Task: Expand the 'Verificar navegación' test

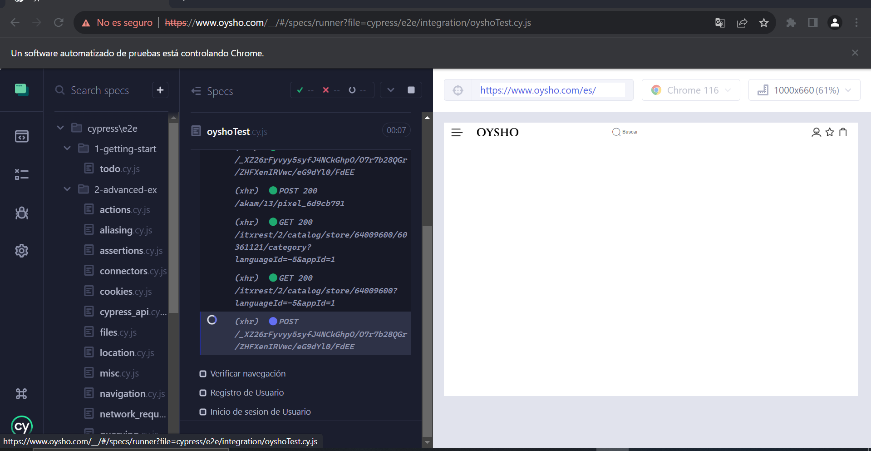Action: tap(248, 374)
